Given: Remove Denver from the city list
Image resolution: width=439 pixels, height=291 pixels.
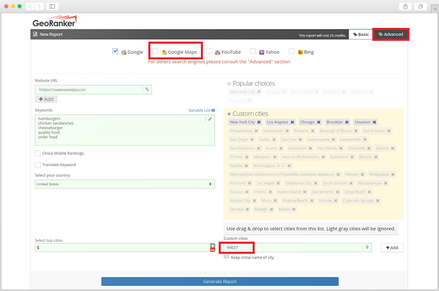Looking at the screenshot, I should 362,175.
